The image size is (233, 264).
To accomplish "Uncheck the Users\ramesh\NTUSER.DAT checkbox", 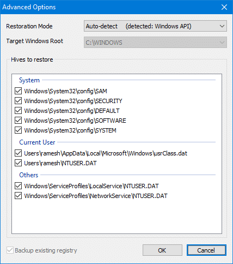I will [x=19, y=163].
